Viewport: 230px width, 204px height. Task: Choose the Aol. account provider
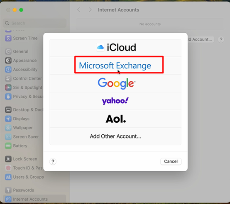tap(115, 119)
